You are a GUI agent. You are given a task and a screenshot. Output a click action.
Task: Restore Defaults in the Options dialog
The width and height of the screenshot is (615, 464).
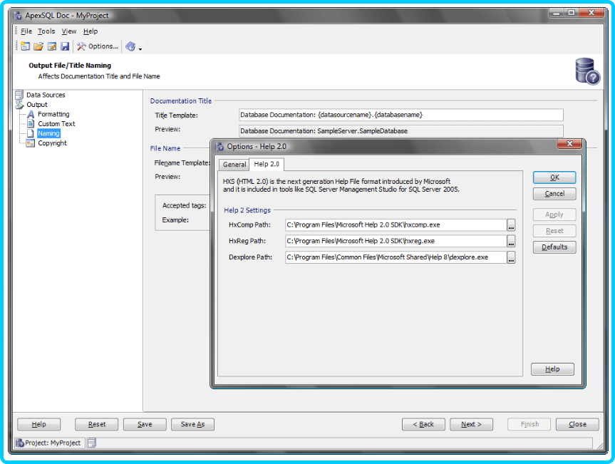coord(554,247)
